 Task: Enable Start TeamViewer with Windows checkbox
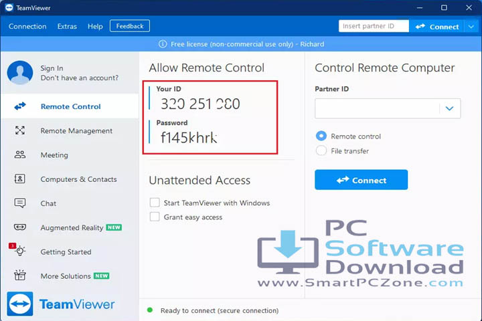point(155,203)
